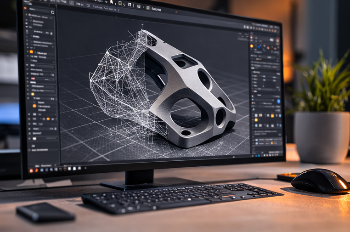Click the highlighted orange square icon in right panel
This screenshot has width=350, height=232.
point(272,116)
